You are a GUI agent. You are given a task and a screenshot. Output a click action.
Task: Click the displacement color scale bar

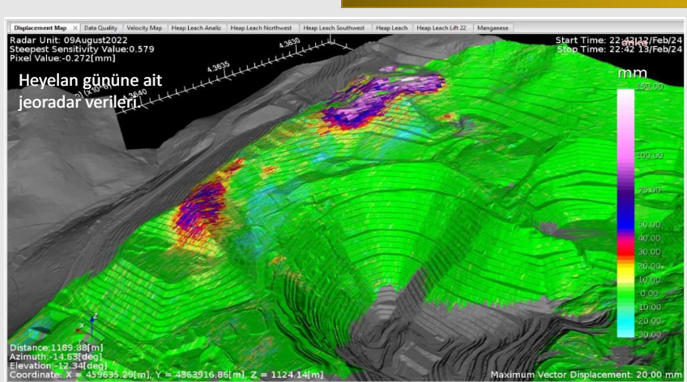point(627,212)
